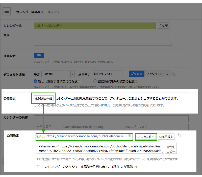The image size is (202, 177).
Task: Click the URL再設定 button
Action: coord(166,137)
